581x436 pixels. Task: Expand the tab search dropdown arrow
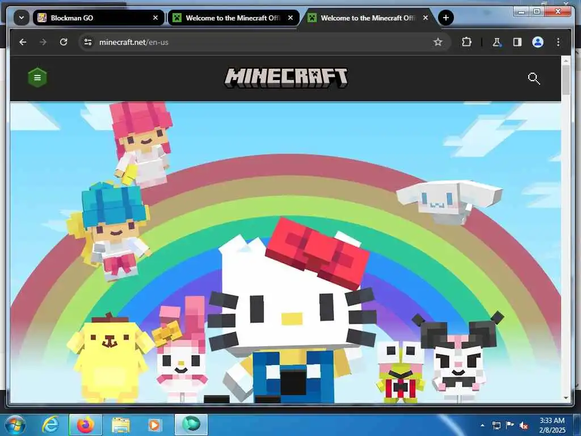coord(22,18)
